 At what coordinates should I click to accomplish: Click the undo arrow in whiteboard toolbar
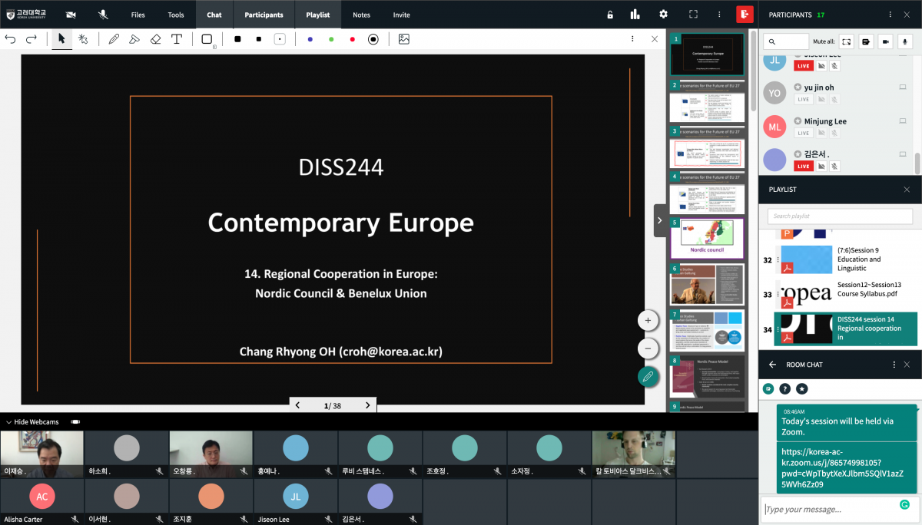pos(11,39)
